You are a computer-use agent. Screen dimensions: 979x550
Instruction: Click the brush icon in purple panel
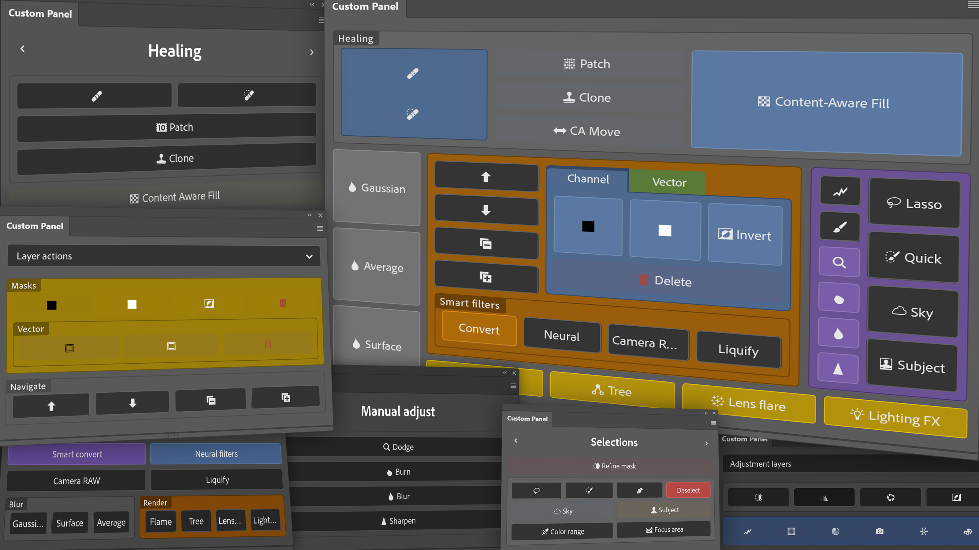click(x=840, y=227)
